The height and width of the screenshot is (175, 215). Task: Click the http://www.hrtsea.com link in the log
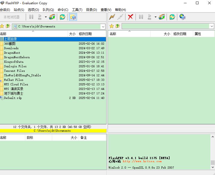pos(142,161)
